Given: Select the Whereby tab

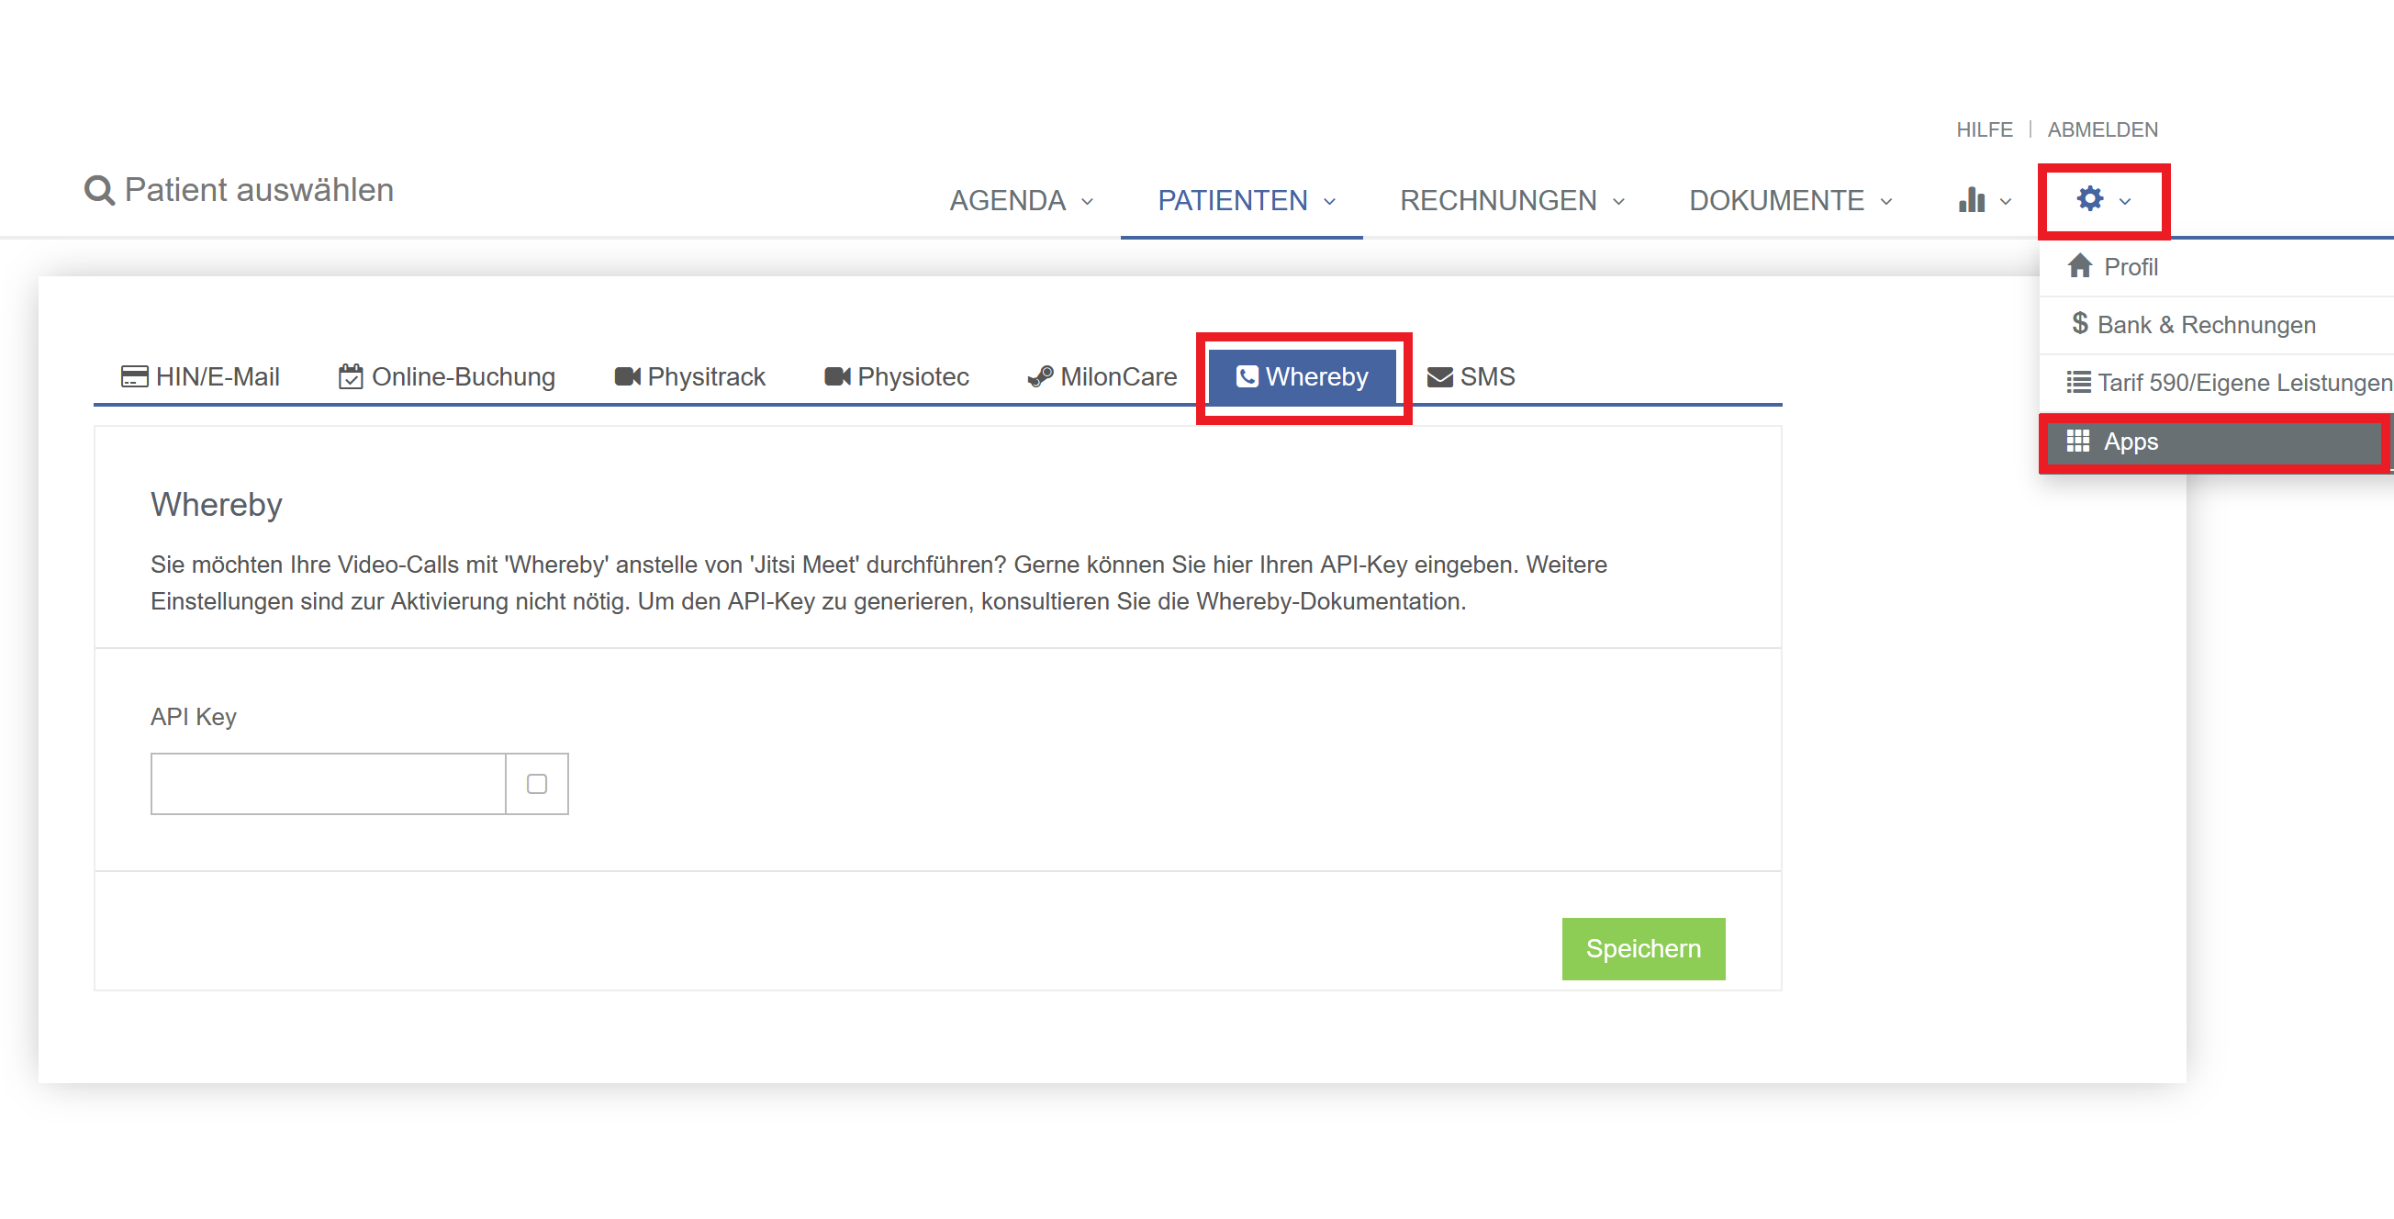Looking at the screenshot, I should point(1302,376).
